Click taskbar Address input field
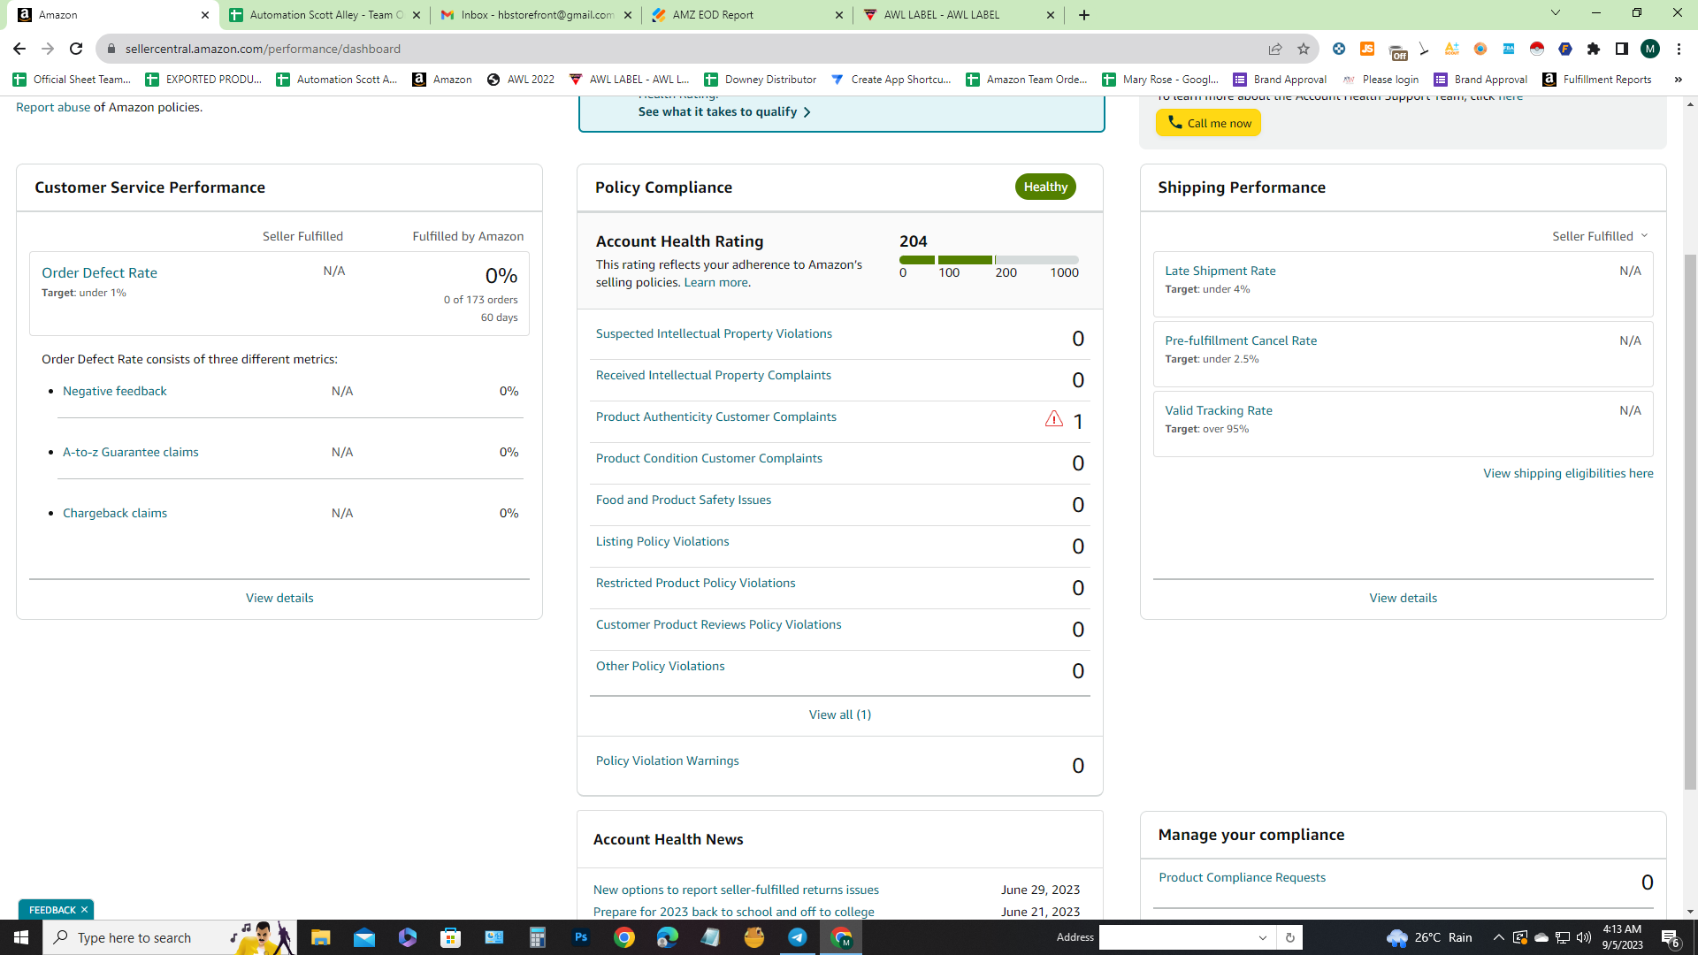 point(1177,937)
